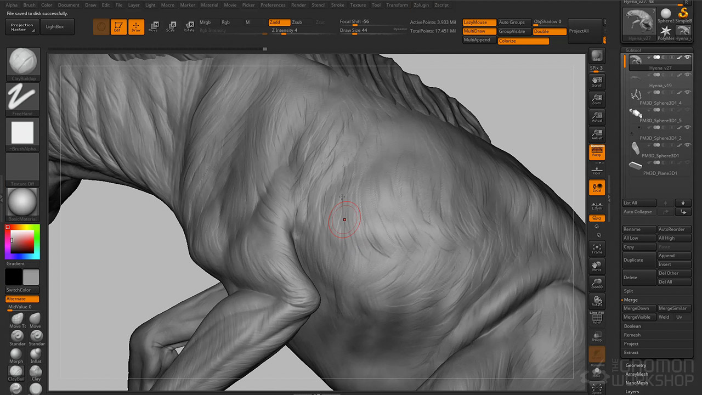This screenshot has width=702, height=395.
Task: Expand the Boolean section
Action: [632, 326]
